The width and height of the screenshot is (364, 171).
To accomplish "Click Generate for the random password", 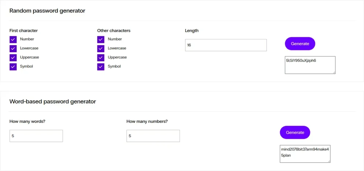I will click(300, 44).
